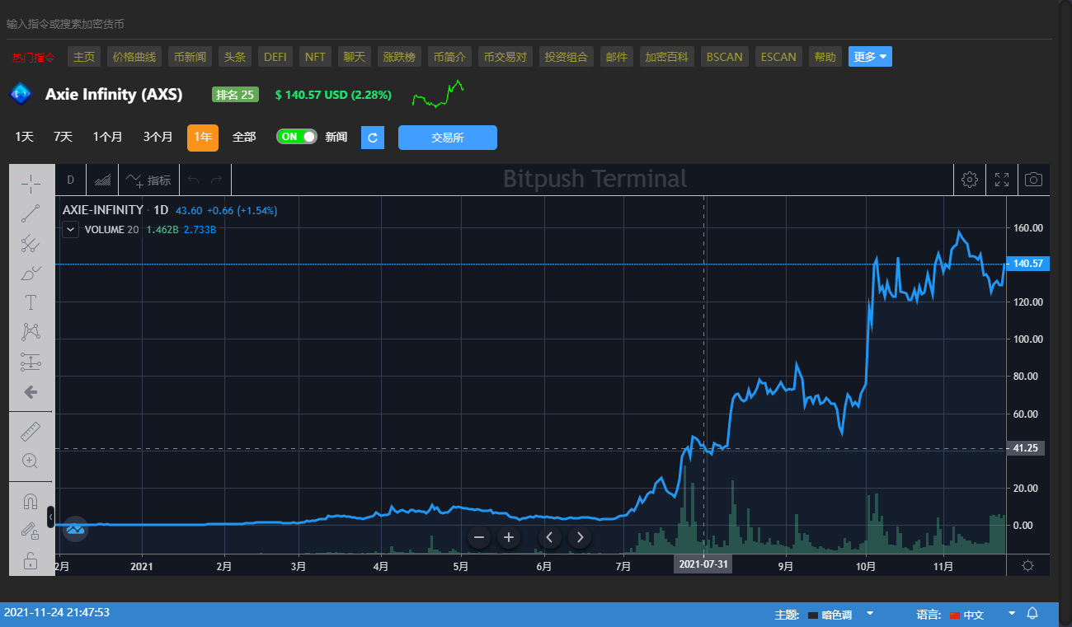Open chart settings gear
The image size is (1072, 627).
pos(970,180)
